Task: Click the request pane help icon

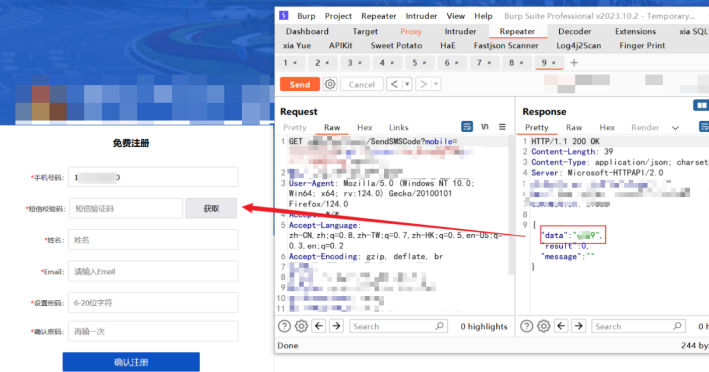Action: (x=284, y=327)
